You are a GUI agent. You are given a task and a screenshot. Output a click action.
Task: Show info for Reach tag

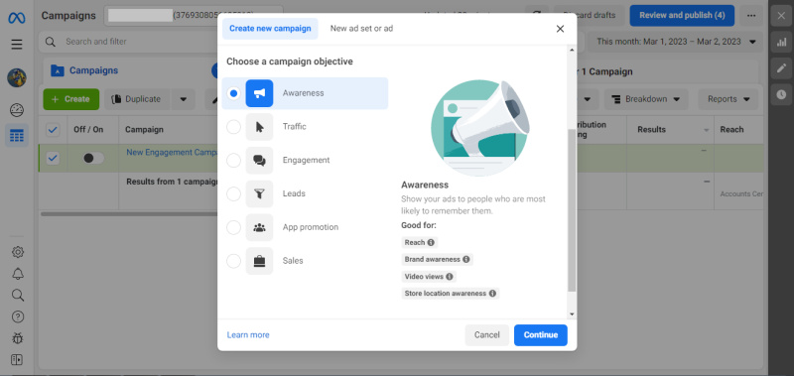click(431, 242)
